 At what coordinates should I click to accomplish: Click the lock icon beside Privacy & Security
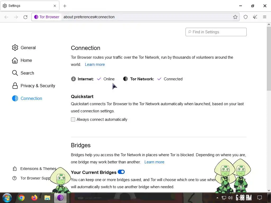point(15,86)
